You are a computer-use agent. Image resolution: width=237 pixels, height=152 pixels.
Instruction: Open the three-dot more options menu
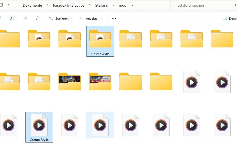[114, 18]
